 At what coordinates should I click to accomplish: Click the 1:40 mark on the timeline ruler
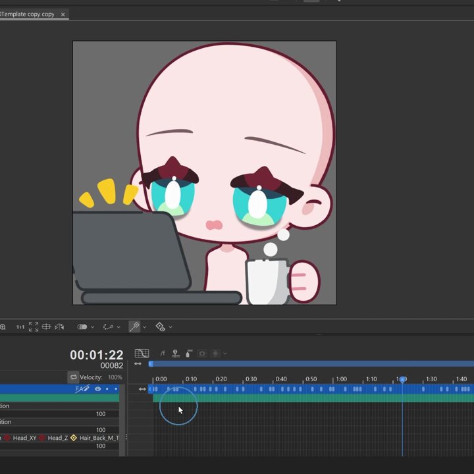[461, 379]
